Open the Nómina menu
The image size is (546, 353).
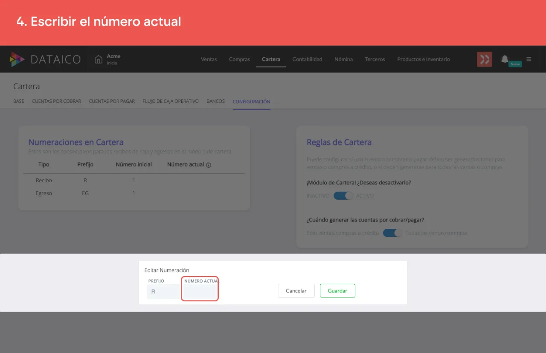coord(343,59)
